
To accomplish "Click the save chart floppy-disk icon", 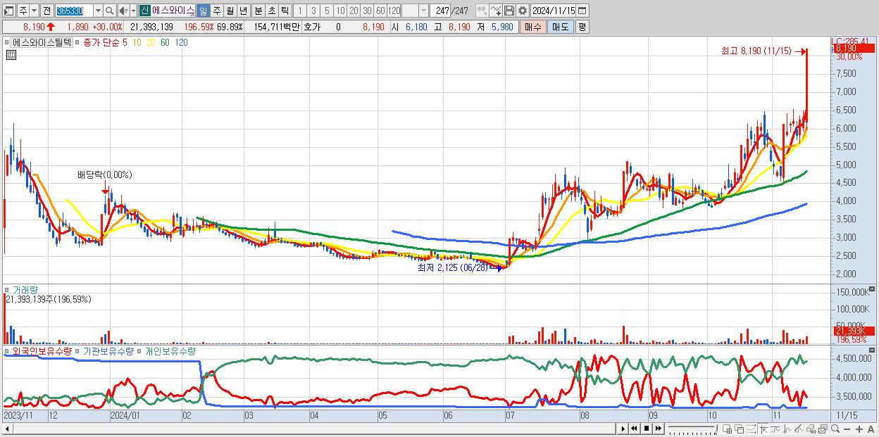I will 509,11.
